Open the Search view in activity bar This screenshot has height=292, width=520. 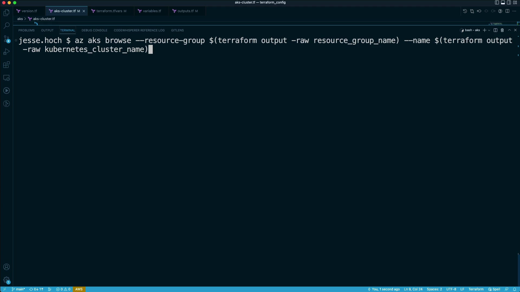(x=6, y=26)
